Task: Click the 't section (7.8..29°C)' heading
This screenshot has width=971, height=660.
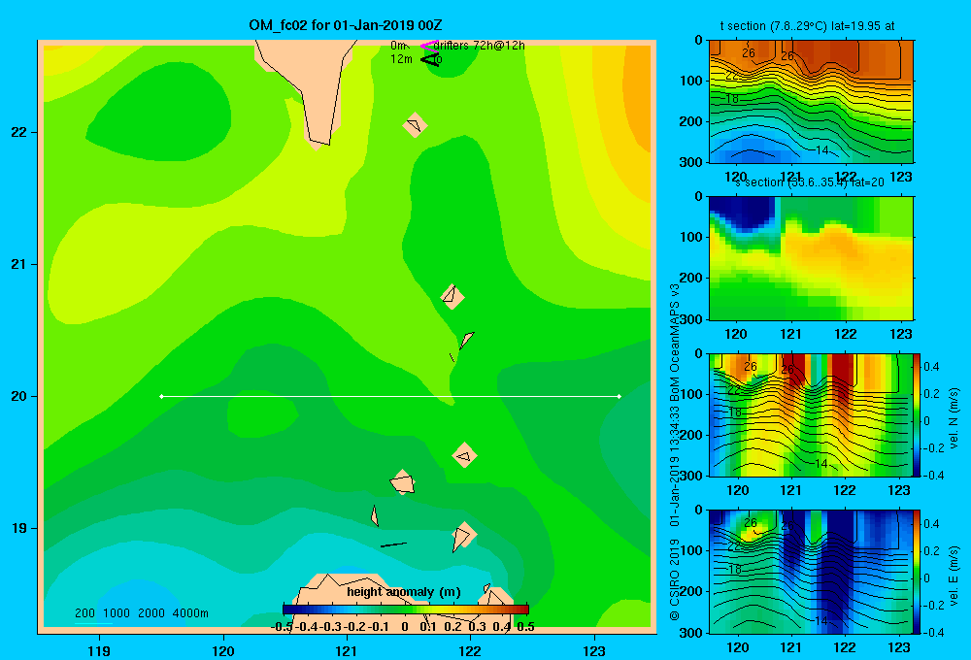Action: pyautogui.click(x=774, y=26)
